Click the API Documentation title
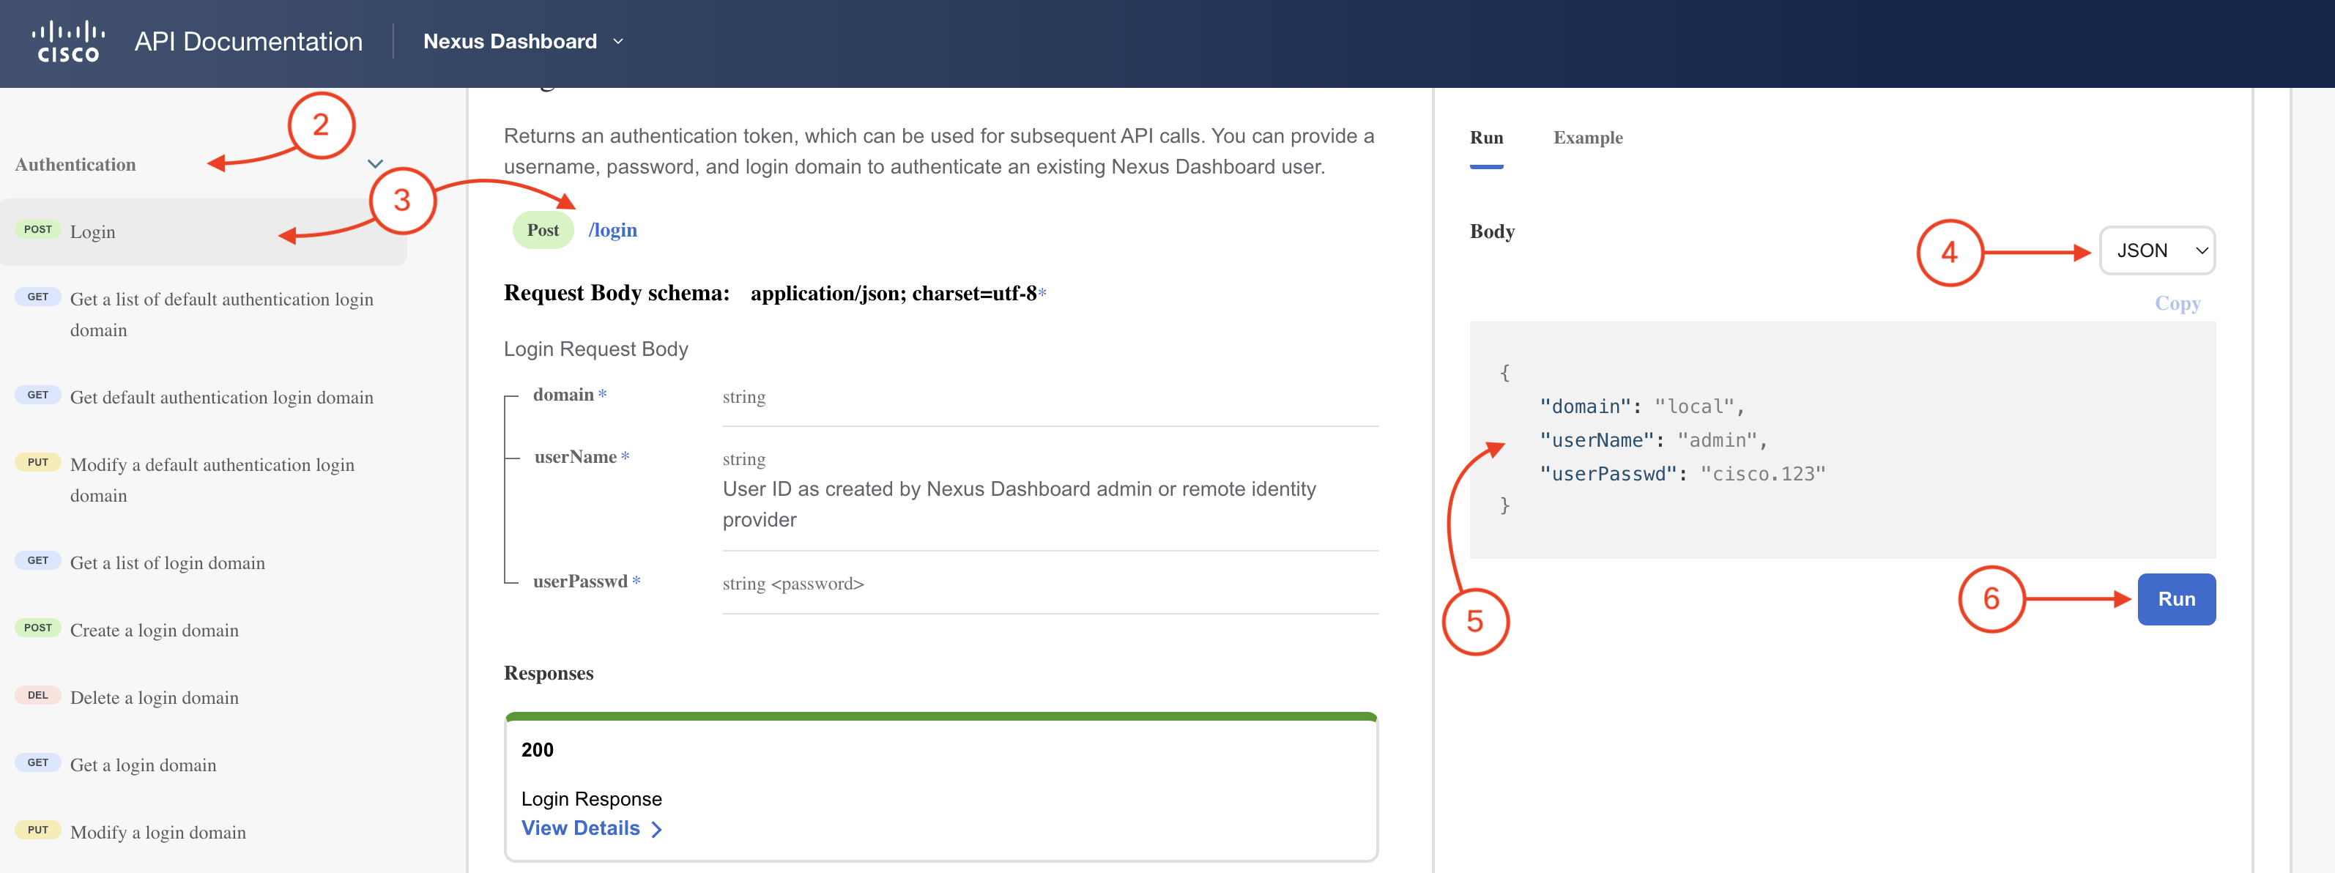The image size is (2335, 873). click(x=248, y=42)
